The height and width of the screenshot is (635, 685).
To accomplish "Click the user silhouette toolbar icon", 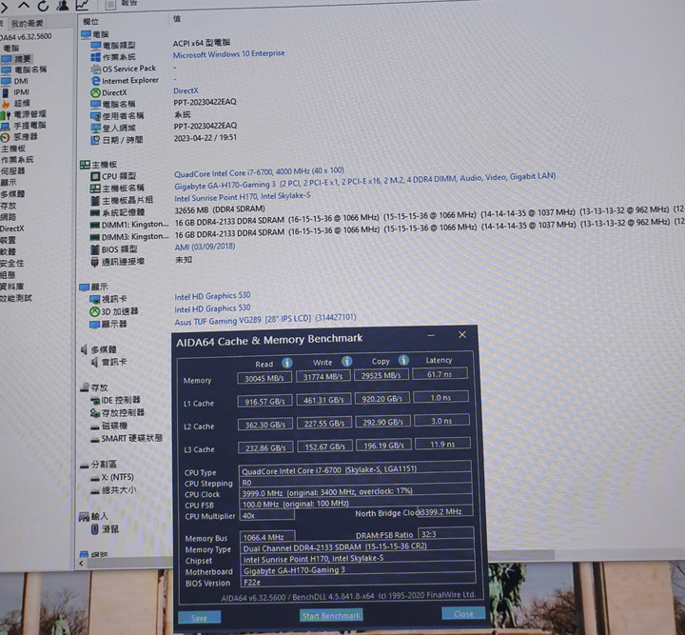I will [63, 5].
